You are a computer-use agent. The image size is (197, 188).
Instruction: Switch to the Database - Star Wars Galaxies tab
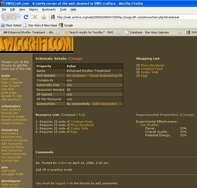tap(149, 32)
